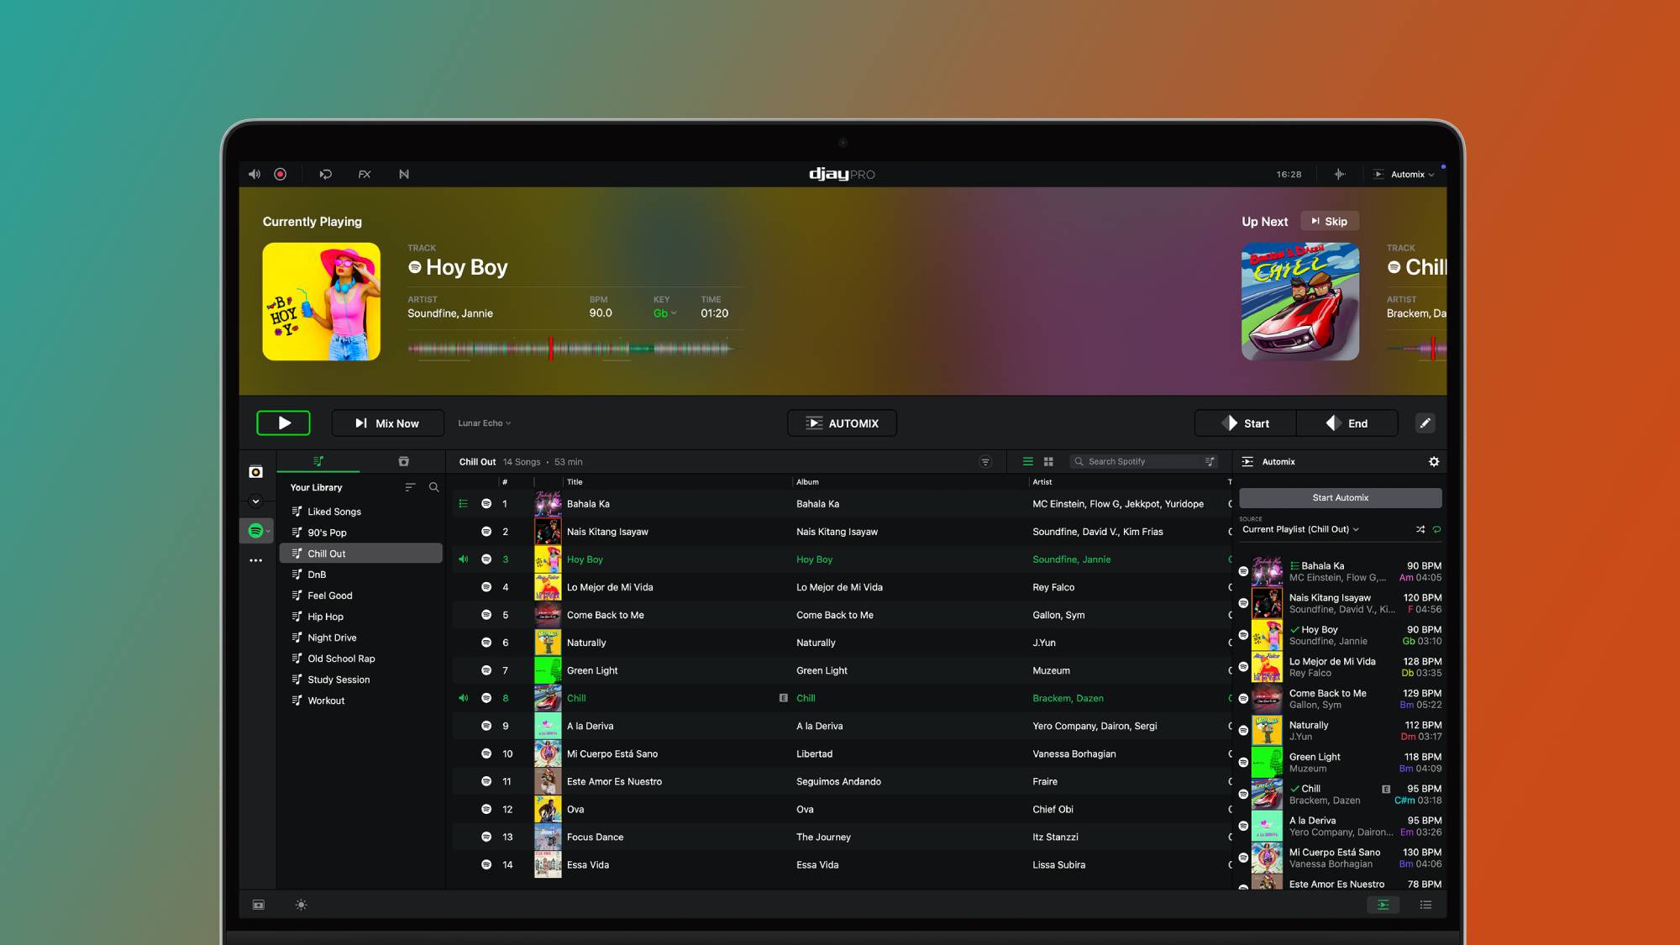The height and width of the screenshot is (945, 1680).
Task: Switch to the queue library tab
Action: tap(403, 461)
